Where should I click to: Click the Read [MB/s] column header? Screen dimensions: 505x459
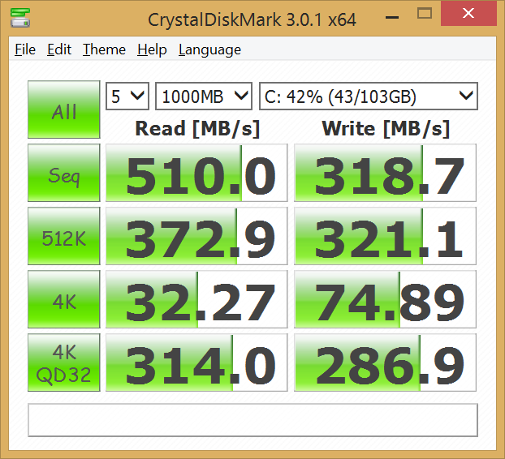click(x=197, y=129)
